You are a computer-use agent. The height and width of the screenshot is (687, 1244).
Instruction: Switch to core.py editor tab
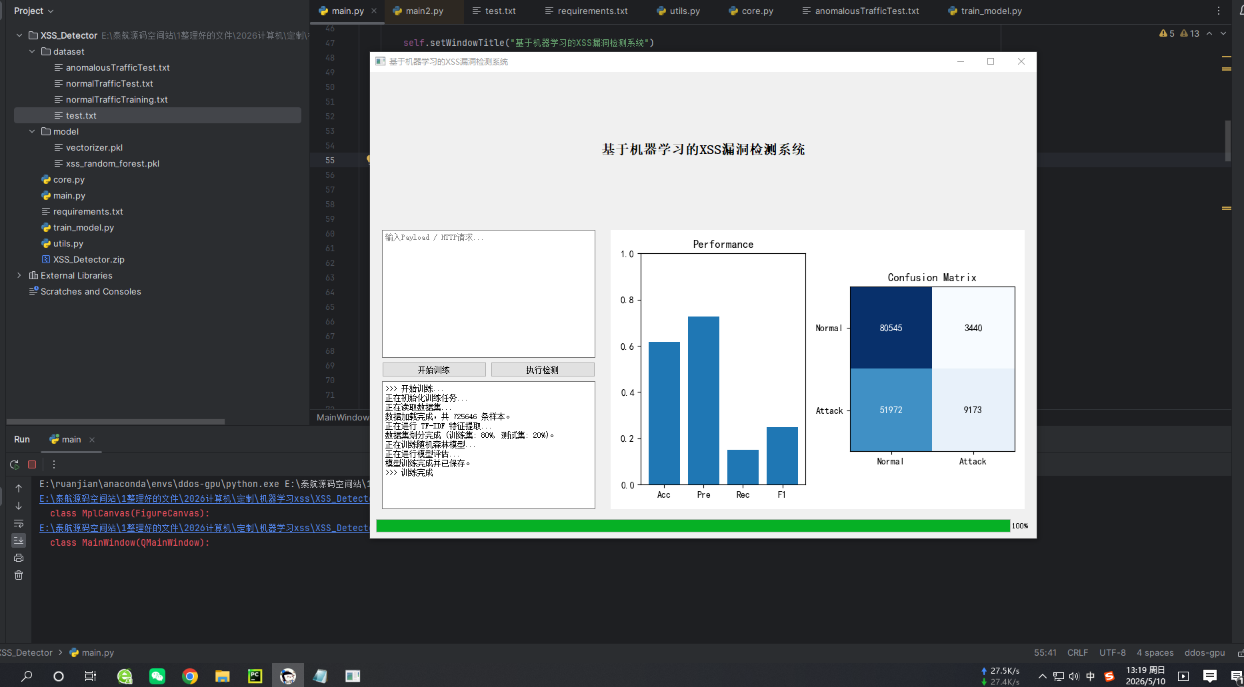pos(751,11)
